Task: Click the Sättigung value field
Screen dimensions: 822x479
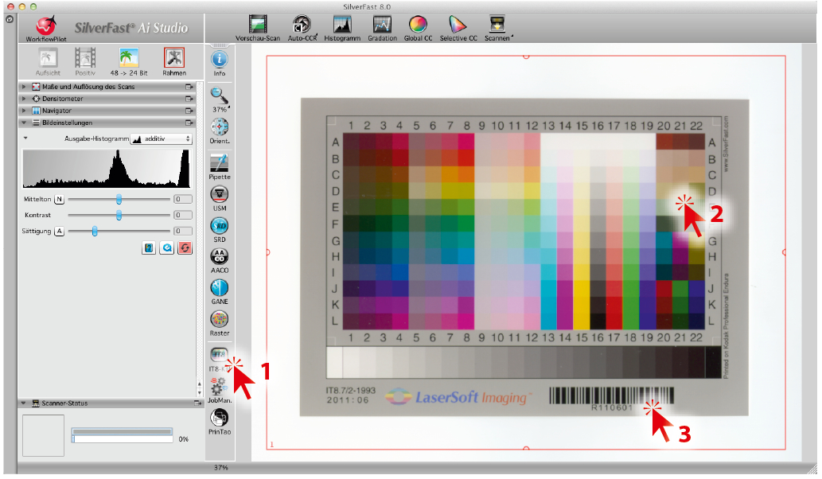Action: 183,231
